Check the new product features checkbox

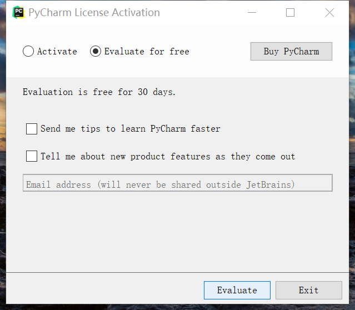coord(32,156)
